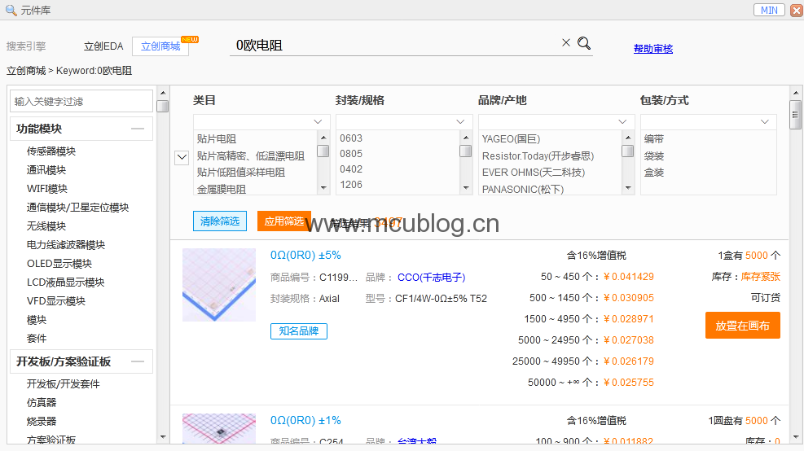Select LCD液晶显示模块 category

66,282
